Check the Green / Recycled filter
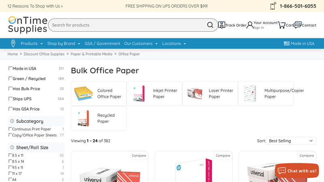The height and width of the screenshot is (182, 324). tap(10, 78)
